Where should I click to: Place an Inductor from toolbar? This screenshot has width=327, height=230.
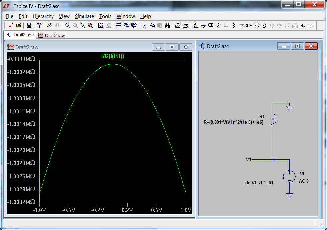234,26
